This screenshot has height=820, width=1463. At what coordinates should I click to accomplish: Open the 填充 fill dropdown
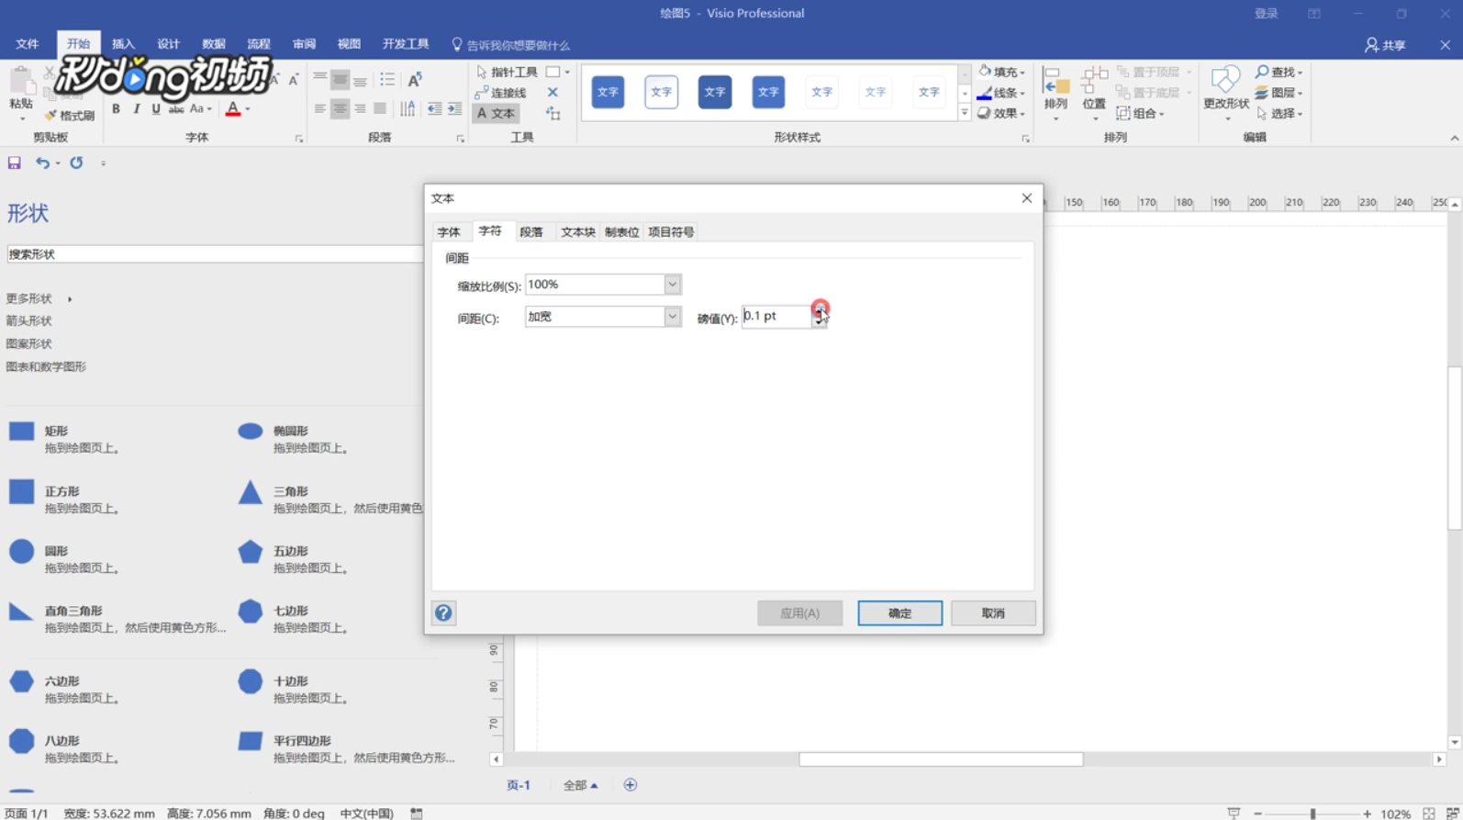(x=1001, y=72)
